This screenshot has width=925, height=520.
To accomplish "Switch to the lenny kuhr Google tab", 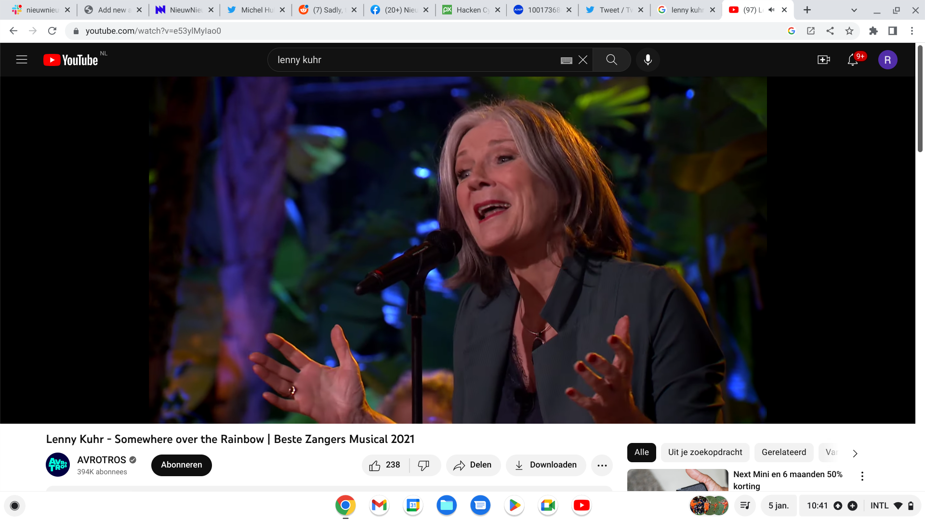I will coord(686,10).
